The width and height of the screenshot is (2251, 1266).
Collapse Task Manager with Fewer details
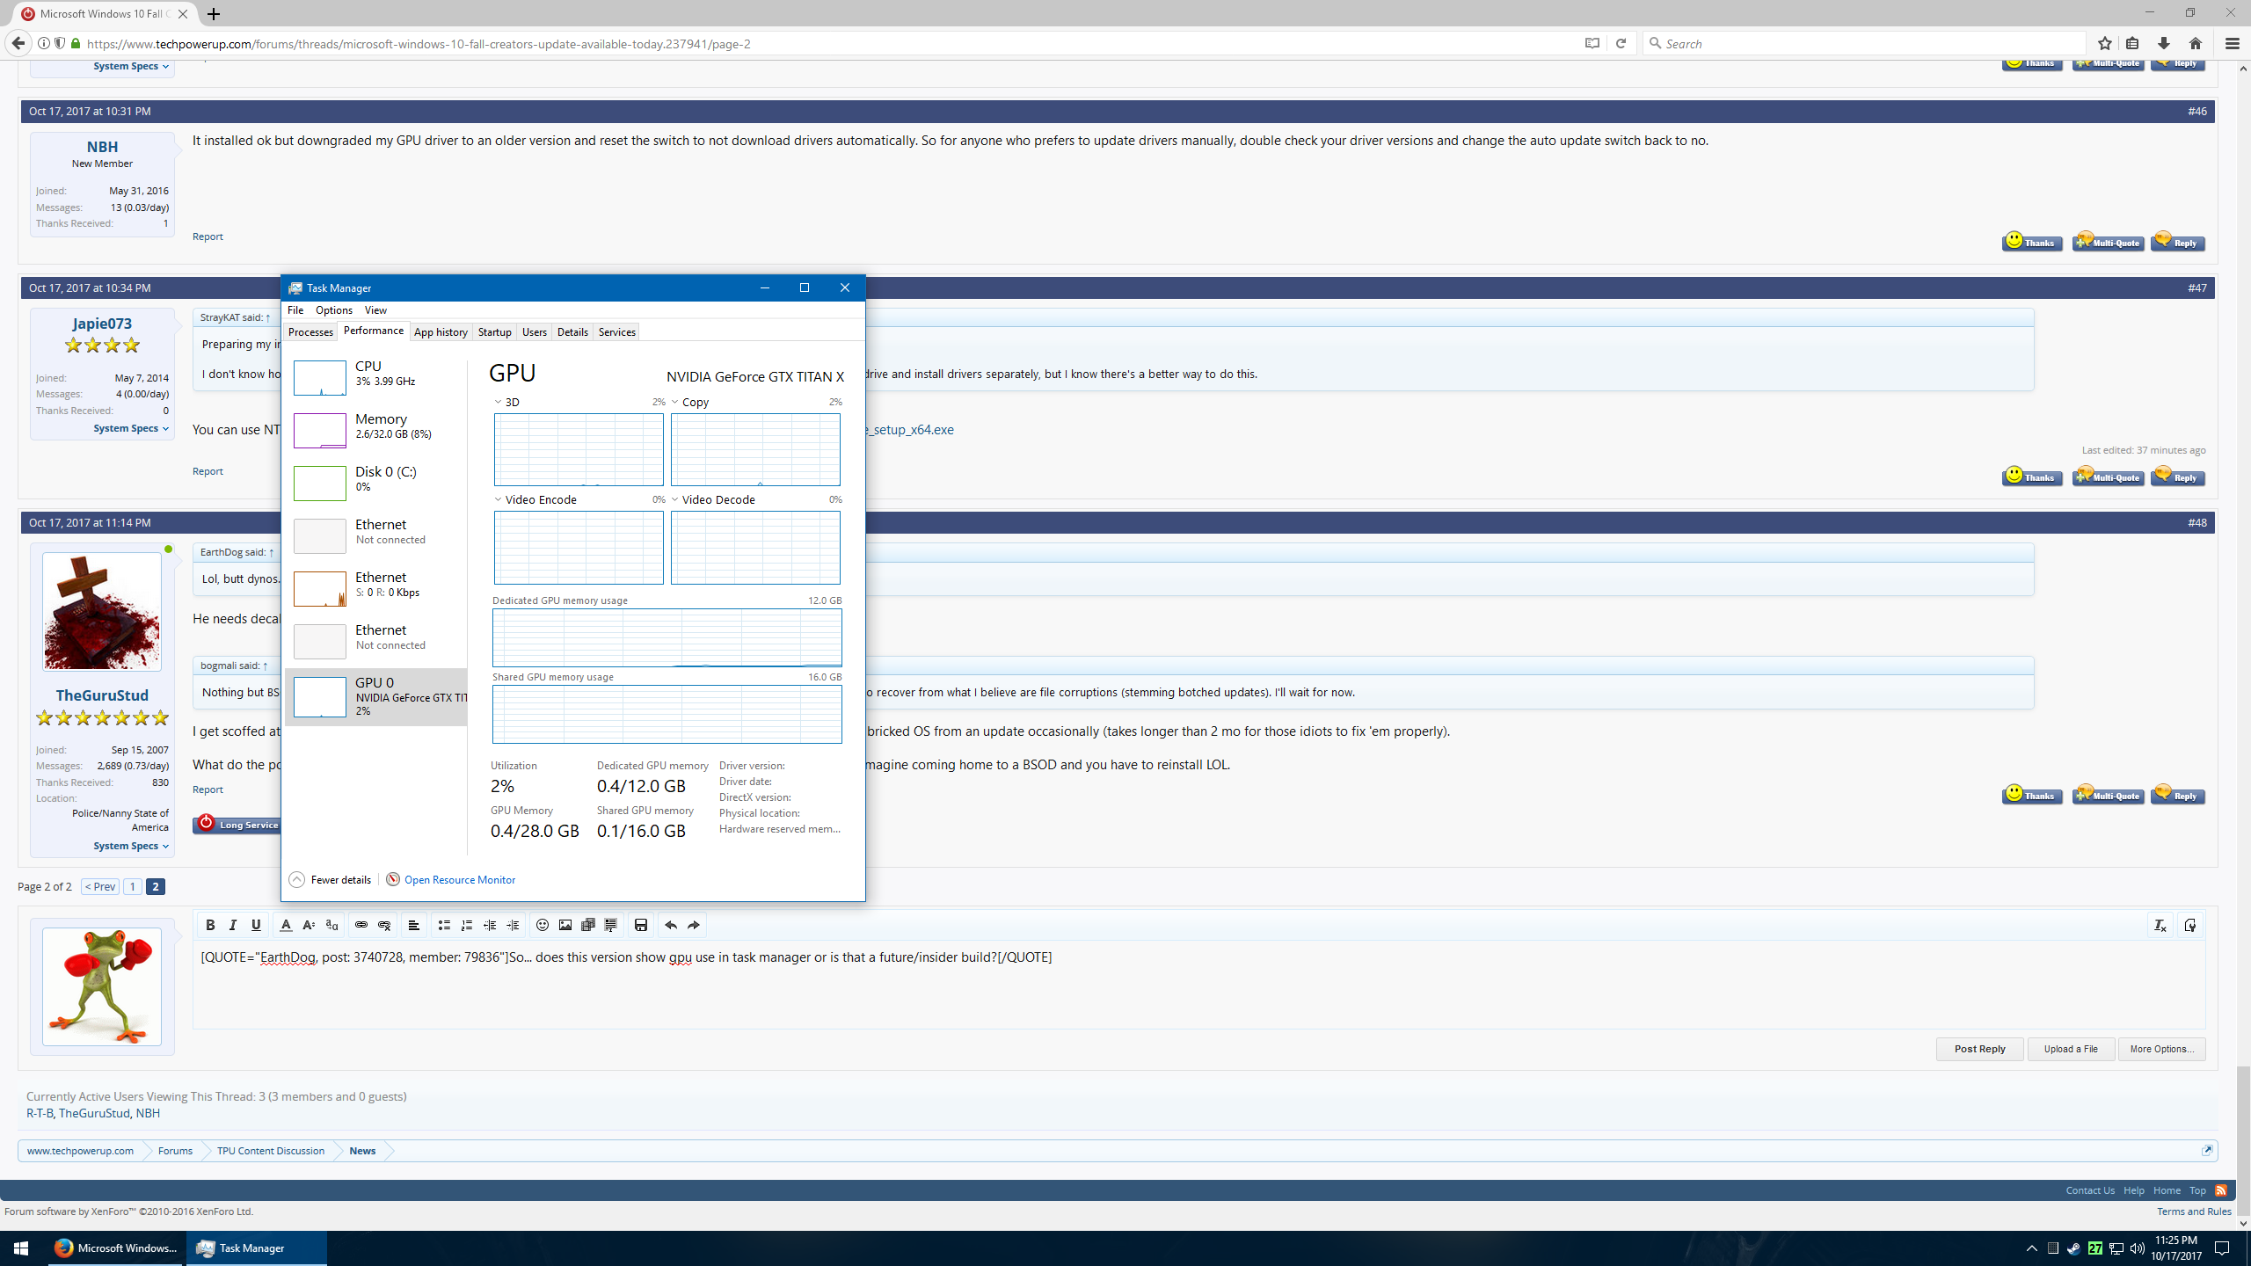click(331, 880)
